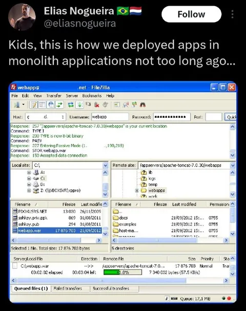Toggle the local directory tree icon
This screenshot has height=311, width=246.
[x=42, y=105]
